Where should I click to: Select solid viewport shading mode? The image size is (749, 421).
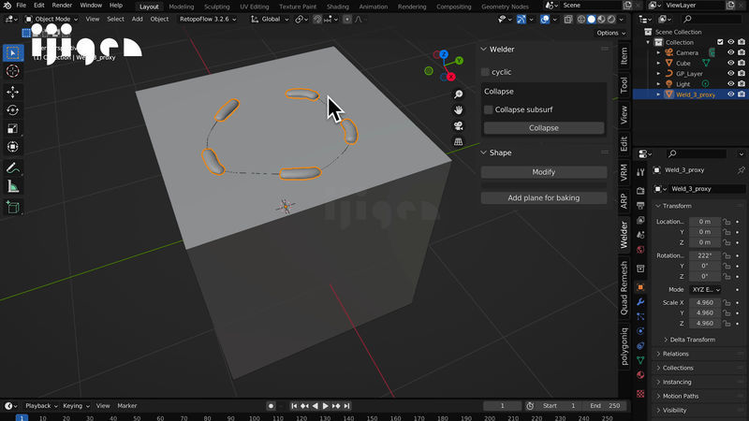tap(592, 20)
